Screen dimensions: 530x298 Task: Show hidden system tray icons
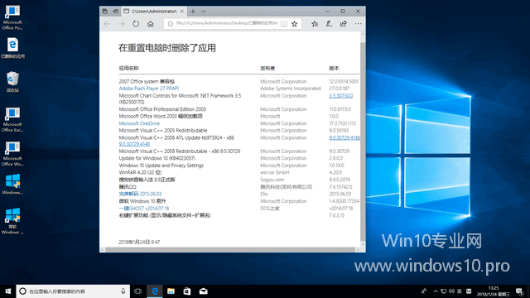coord(436,291)
